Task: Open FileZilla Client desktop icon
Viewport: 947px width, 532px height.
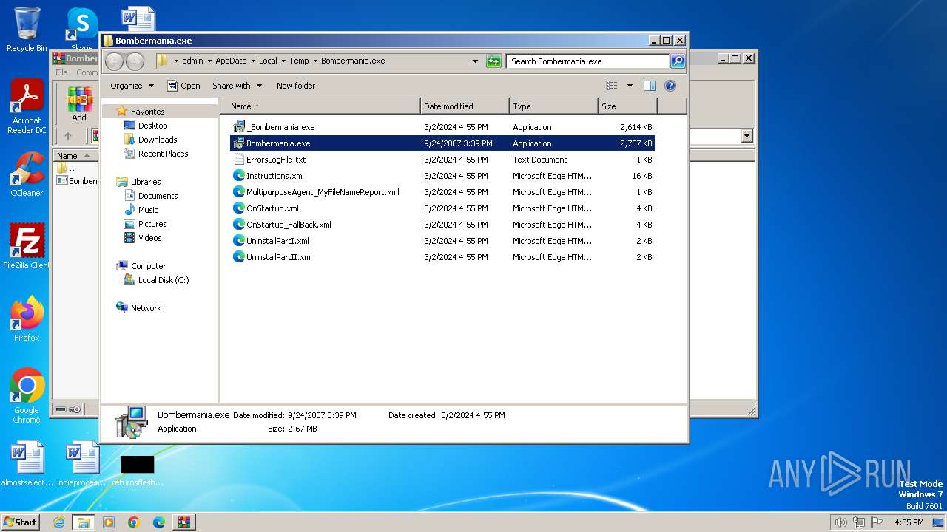Action: click(27, 247)
